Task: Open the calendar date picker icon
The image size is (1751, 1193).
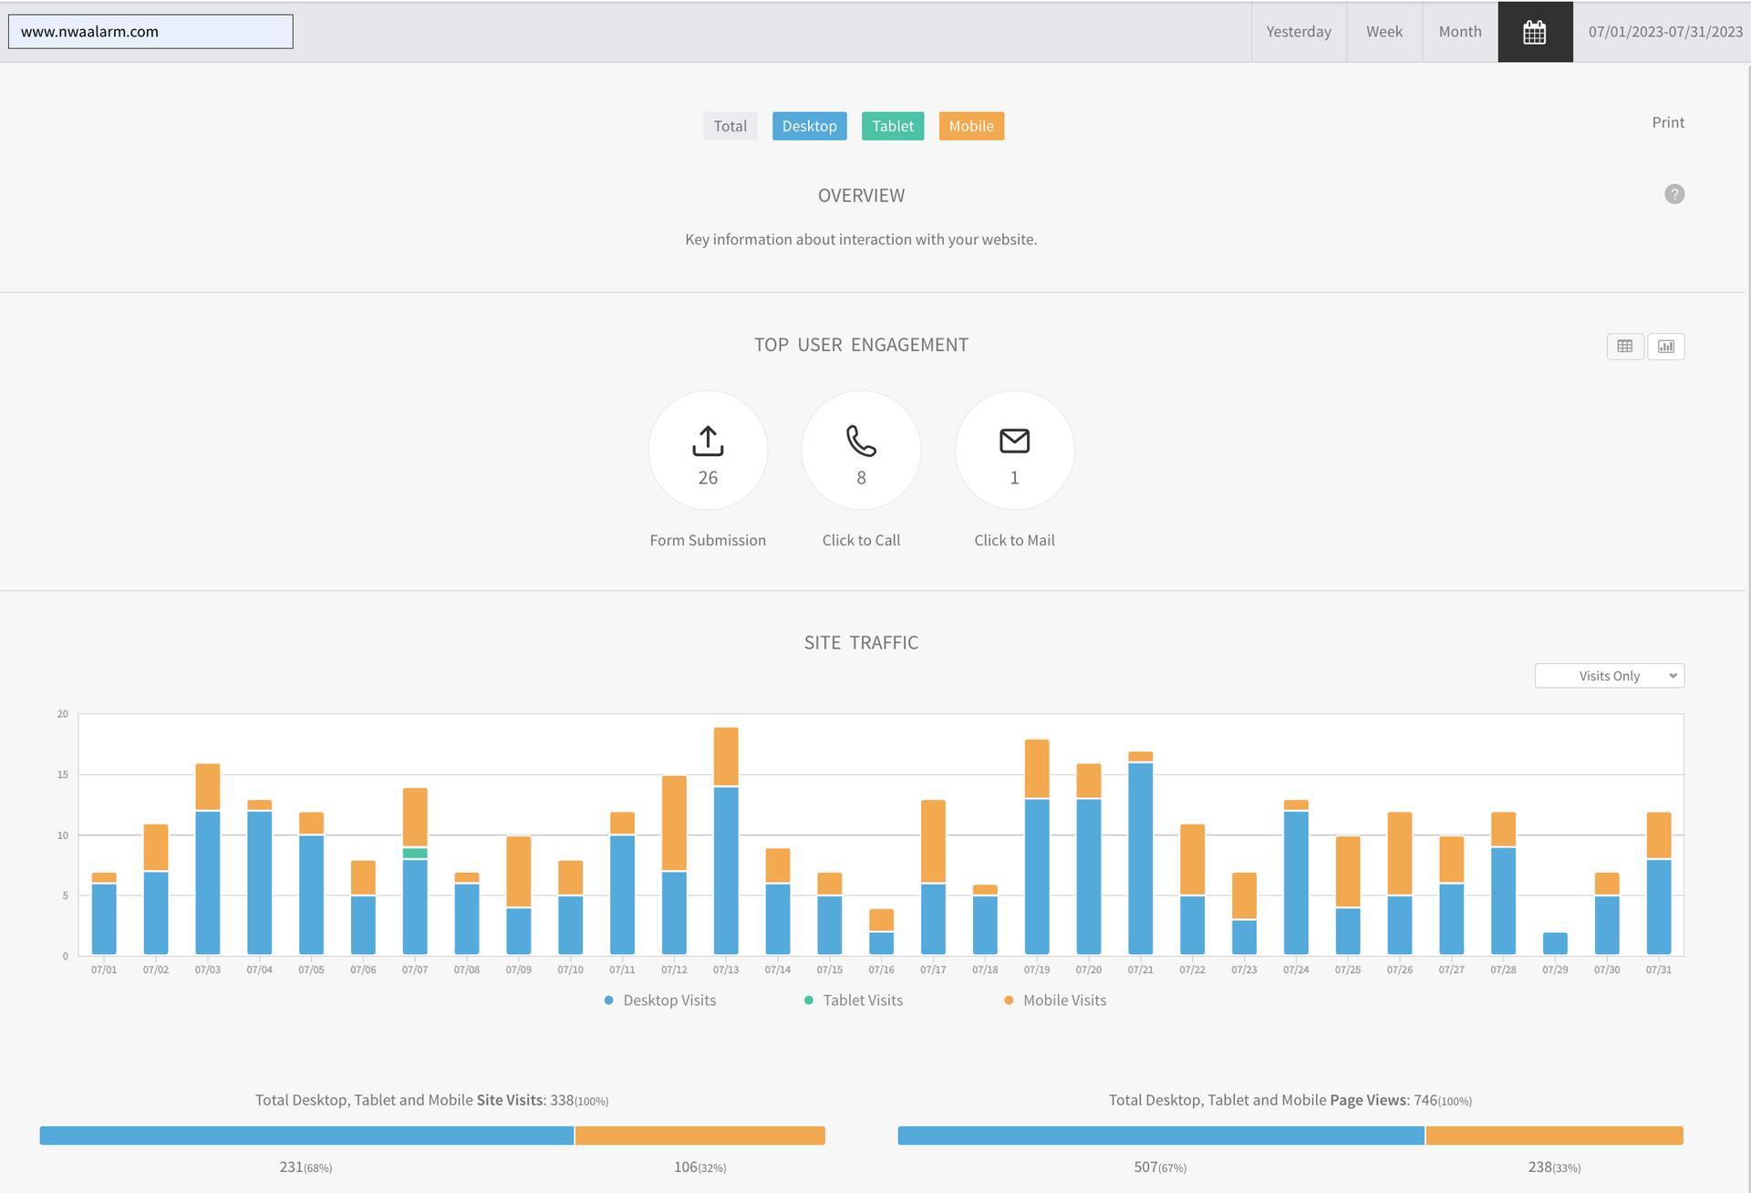Action: 1535,32
